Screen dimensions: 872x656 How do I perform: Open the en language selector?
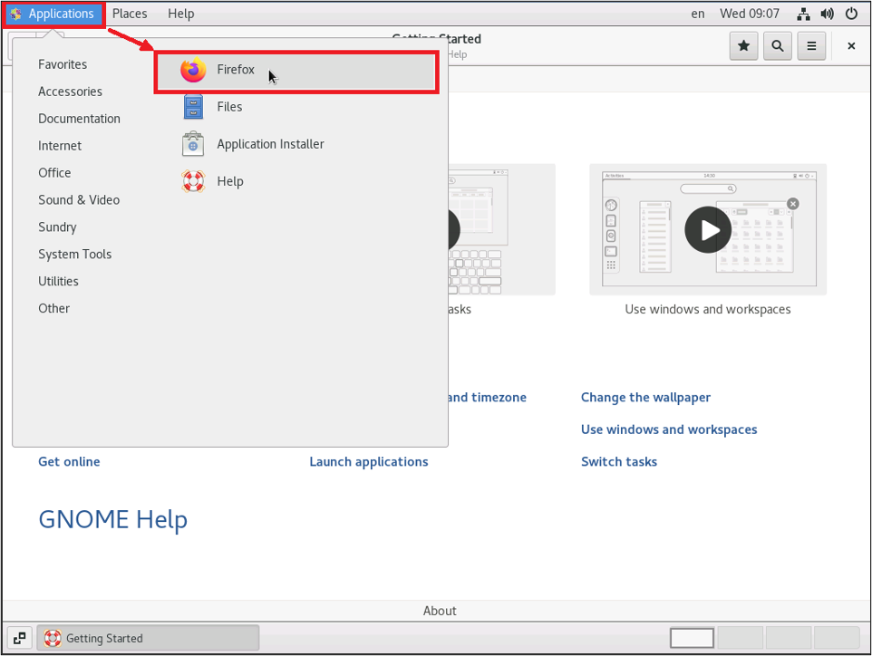tap(697, 14)
